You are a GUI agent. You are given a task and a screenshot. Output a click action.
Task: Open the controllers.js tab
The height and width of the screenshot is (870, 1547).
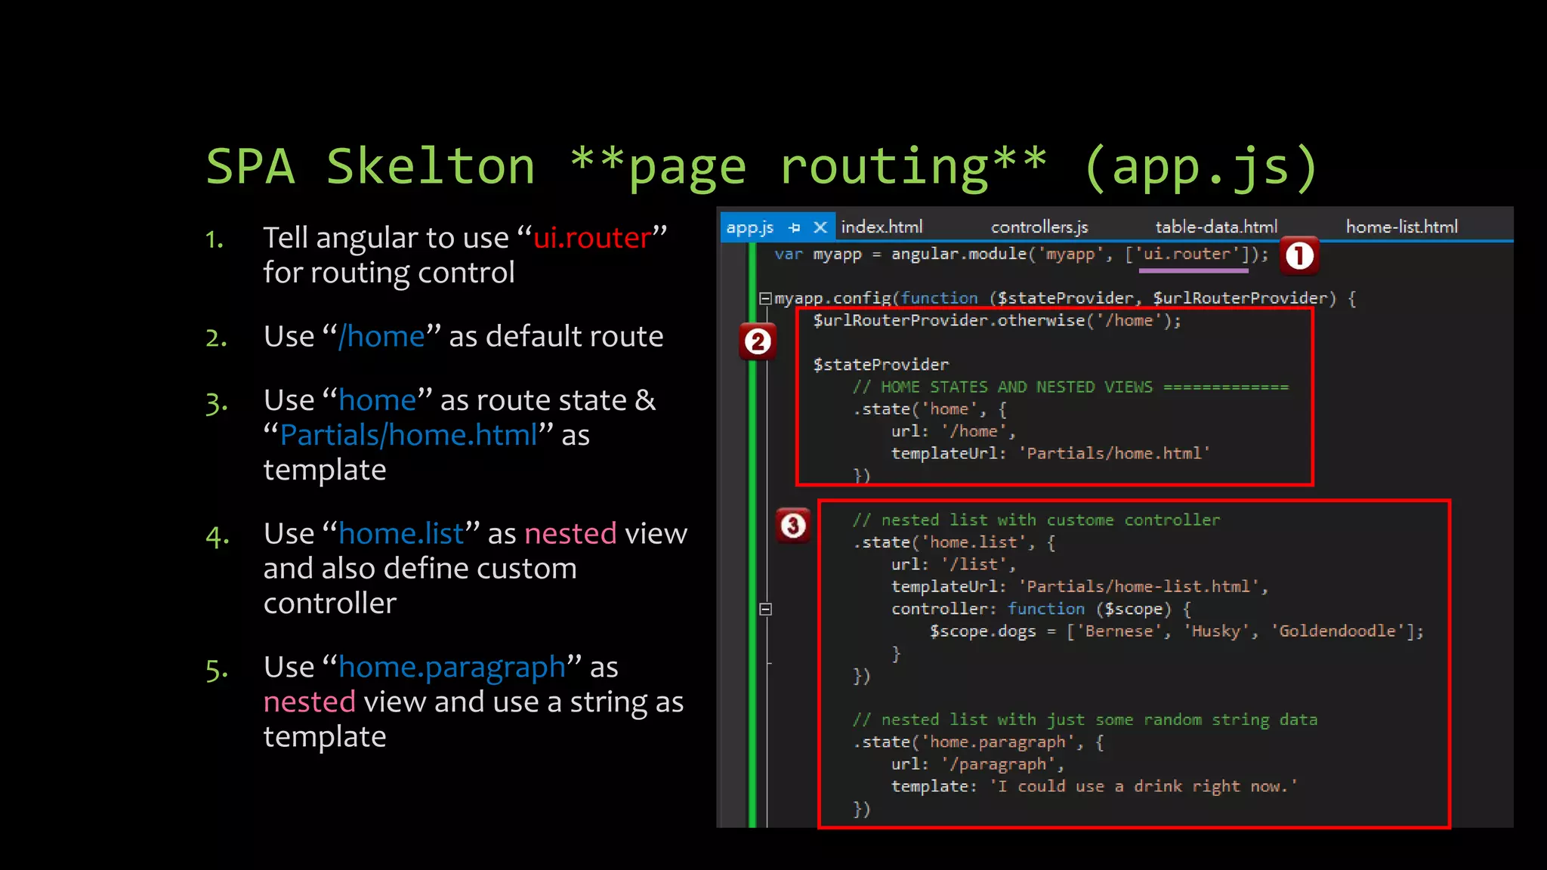(1039, 227)
